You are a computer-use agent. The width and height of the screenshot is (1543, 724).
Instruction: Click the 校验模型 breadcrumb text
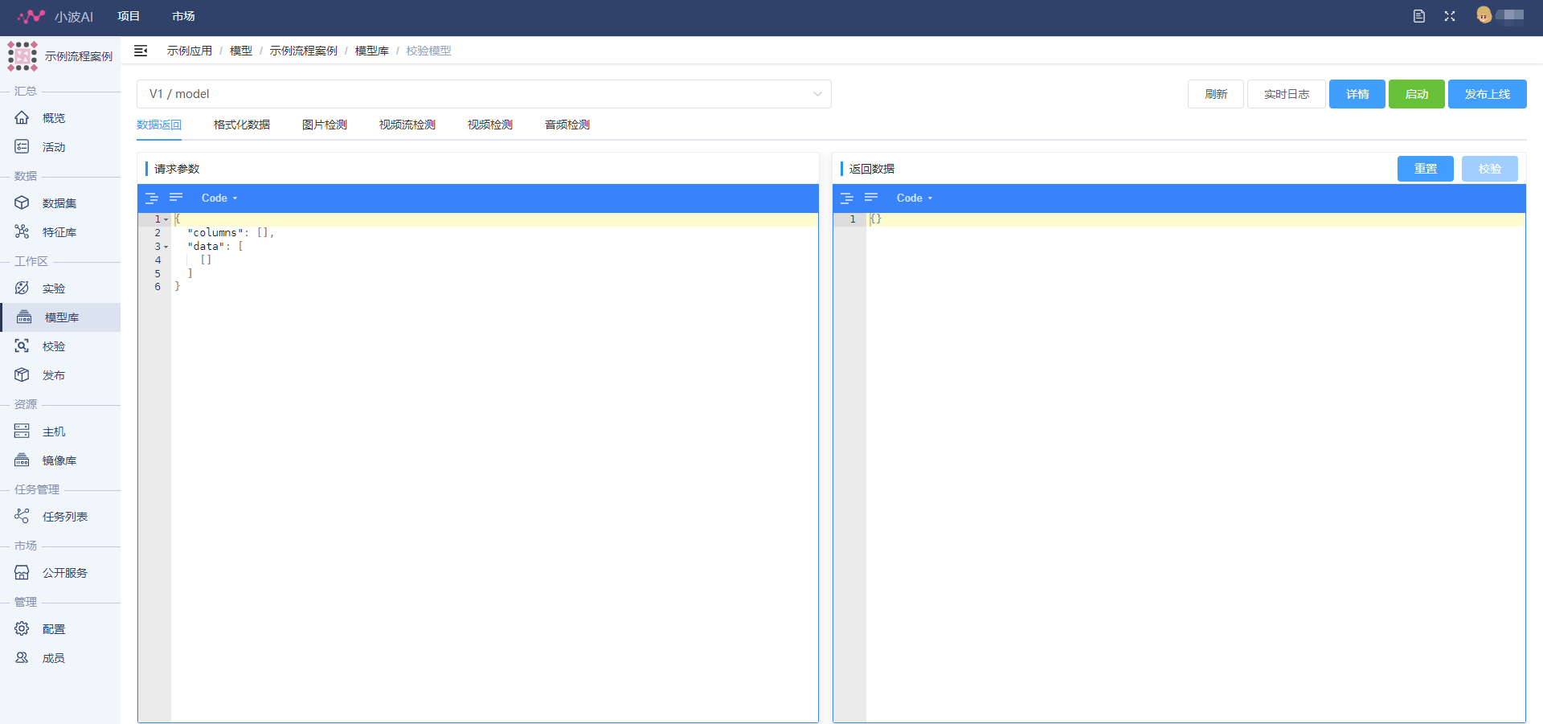[x=428, y=51]
